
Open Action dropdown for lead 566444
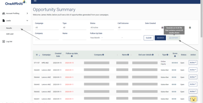tap(193, 77)
